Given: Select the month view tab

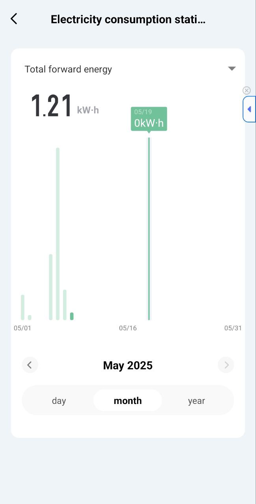Looking at the screenshot, I should click(x=128, y=401).
